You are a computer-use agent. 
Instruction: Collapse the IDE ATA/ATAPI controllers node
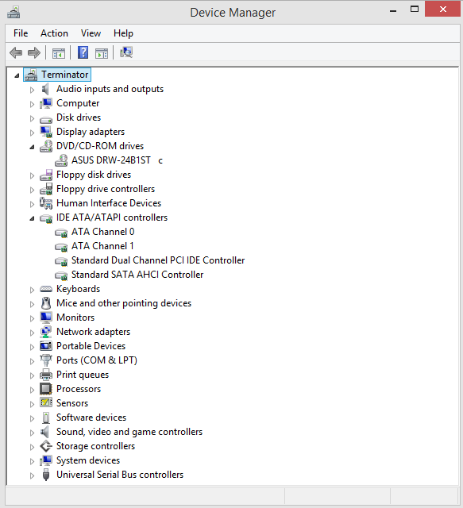click(x=32, y=219)
